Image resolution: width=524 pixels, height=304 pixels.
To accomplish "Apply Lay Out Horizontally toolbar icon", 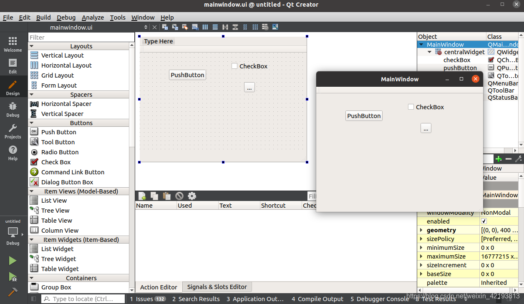I will 205,27.
